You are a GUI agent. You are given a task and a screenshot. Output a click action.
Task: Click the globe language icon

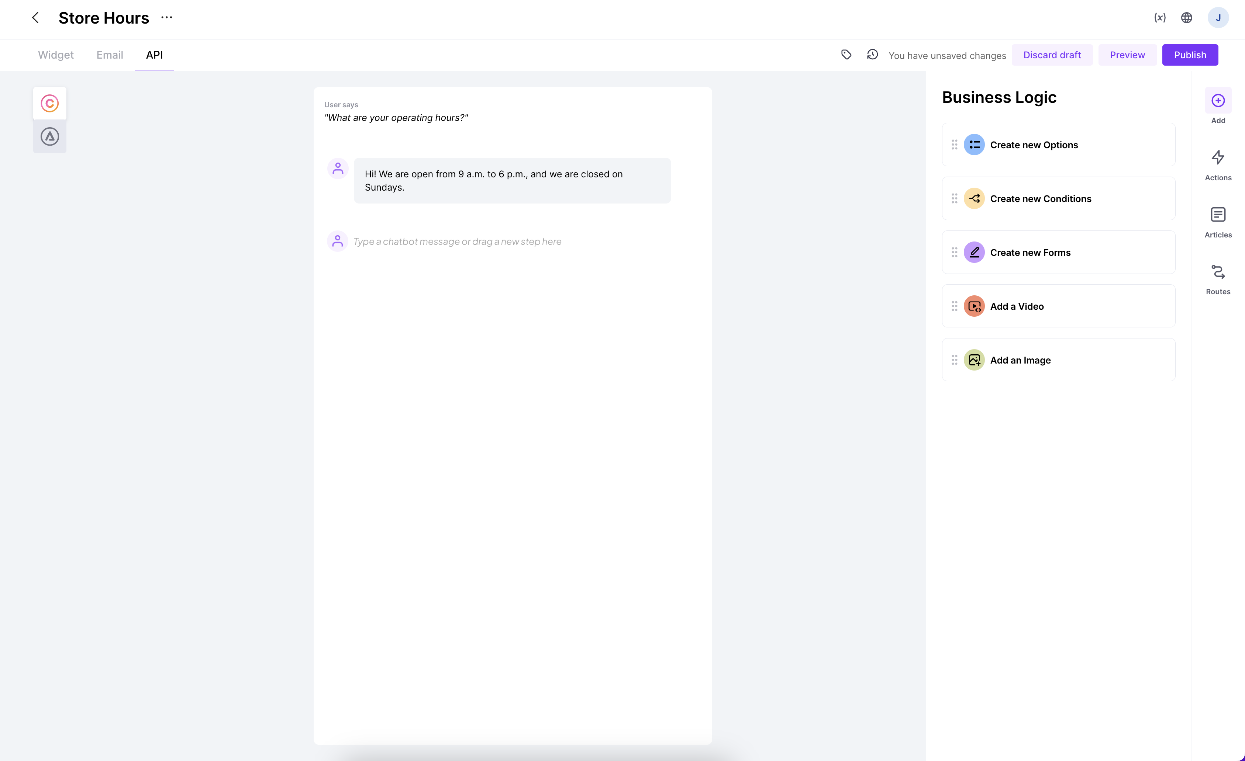click(1186, 18)
